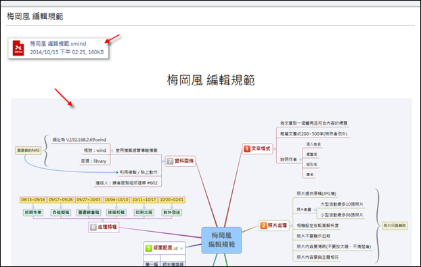The height and width of the screenshot is (267, 421).
Task: Click the 組別名 subtopic
Action: 311,164
